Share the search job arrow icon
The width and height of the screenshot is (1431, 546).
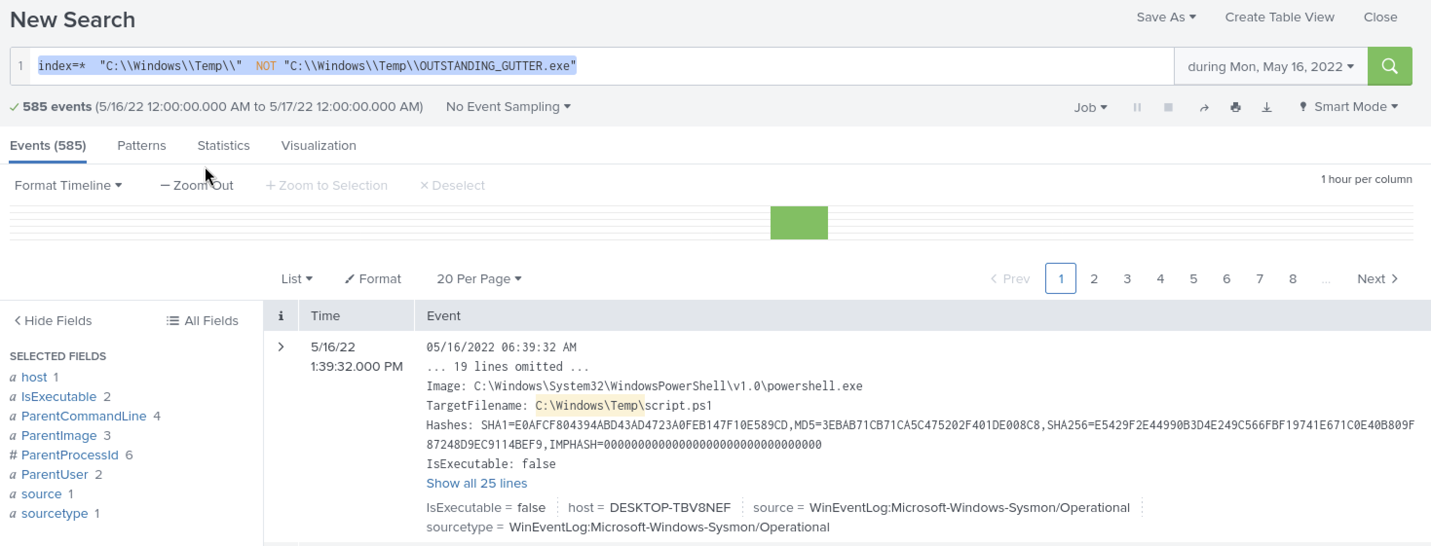coord(1204,107)
